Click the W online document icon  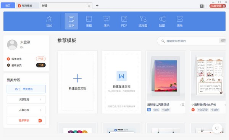pos(121,76)
